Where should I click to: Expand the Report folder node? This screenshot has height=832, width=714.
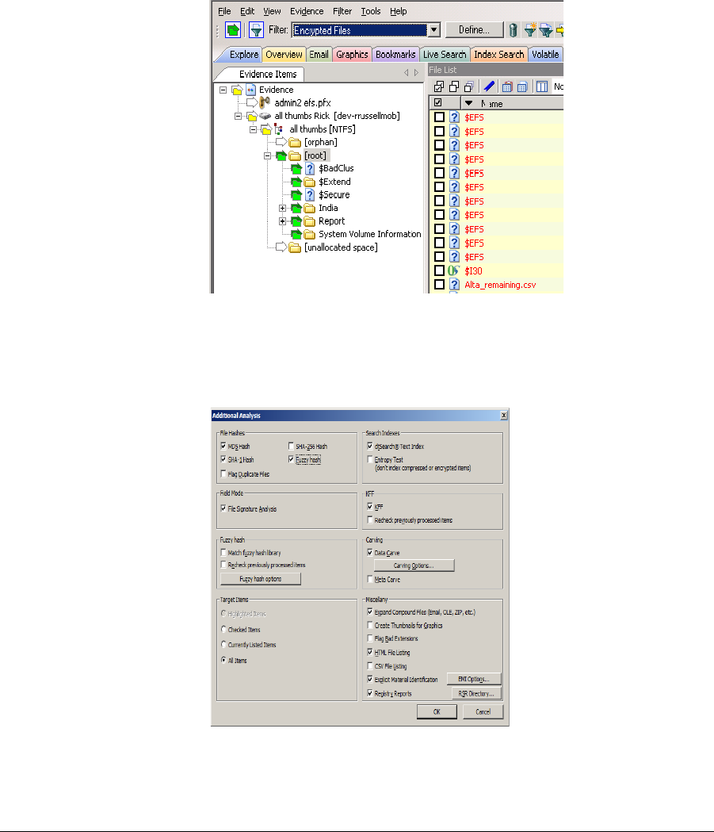[x=283, y=221]
